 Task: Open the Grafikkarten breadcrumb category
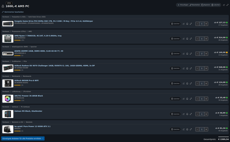(x=16, y=61)
